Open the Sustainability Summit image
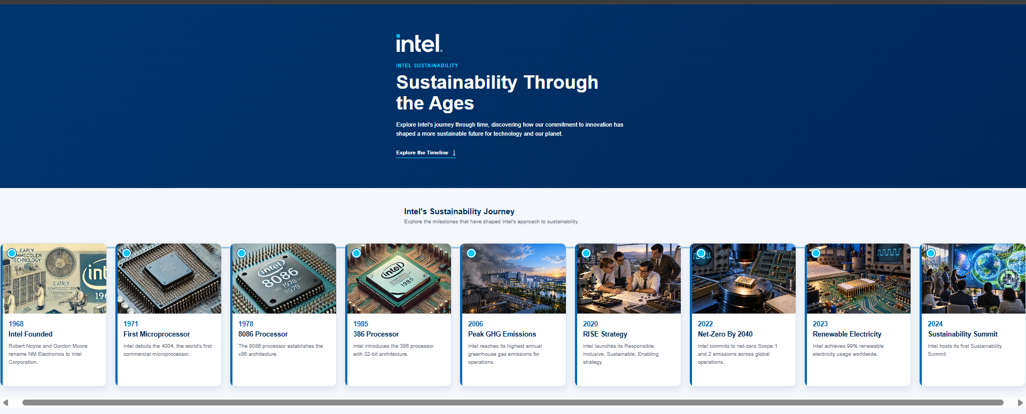Viewport: 1026px width, 414px height. [x=973, y=278]
